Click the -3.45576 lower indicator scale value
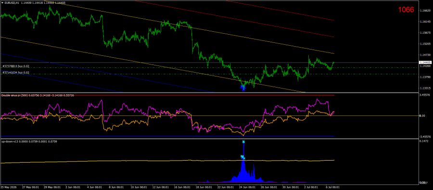Screen dimensions: 433x190 click(x=425, y=137)
